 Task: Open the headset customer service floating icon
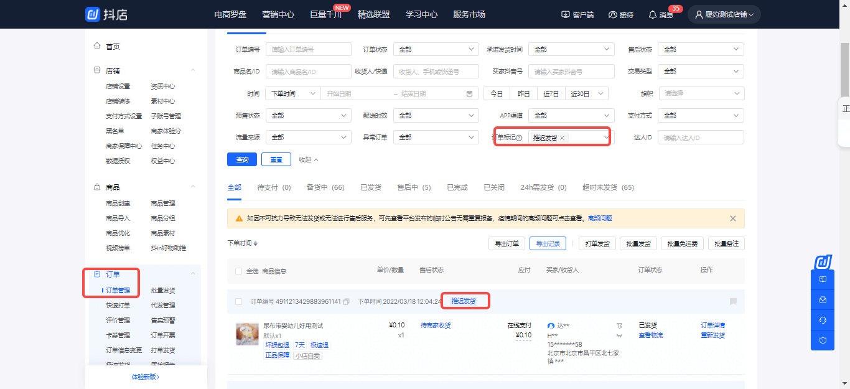coord(822,320)
